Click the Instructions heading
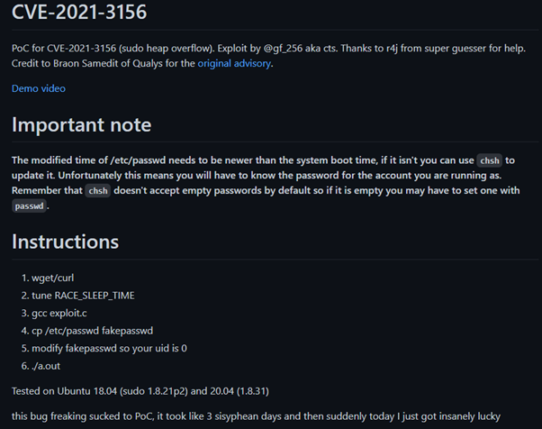 click(65, 242)
